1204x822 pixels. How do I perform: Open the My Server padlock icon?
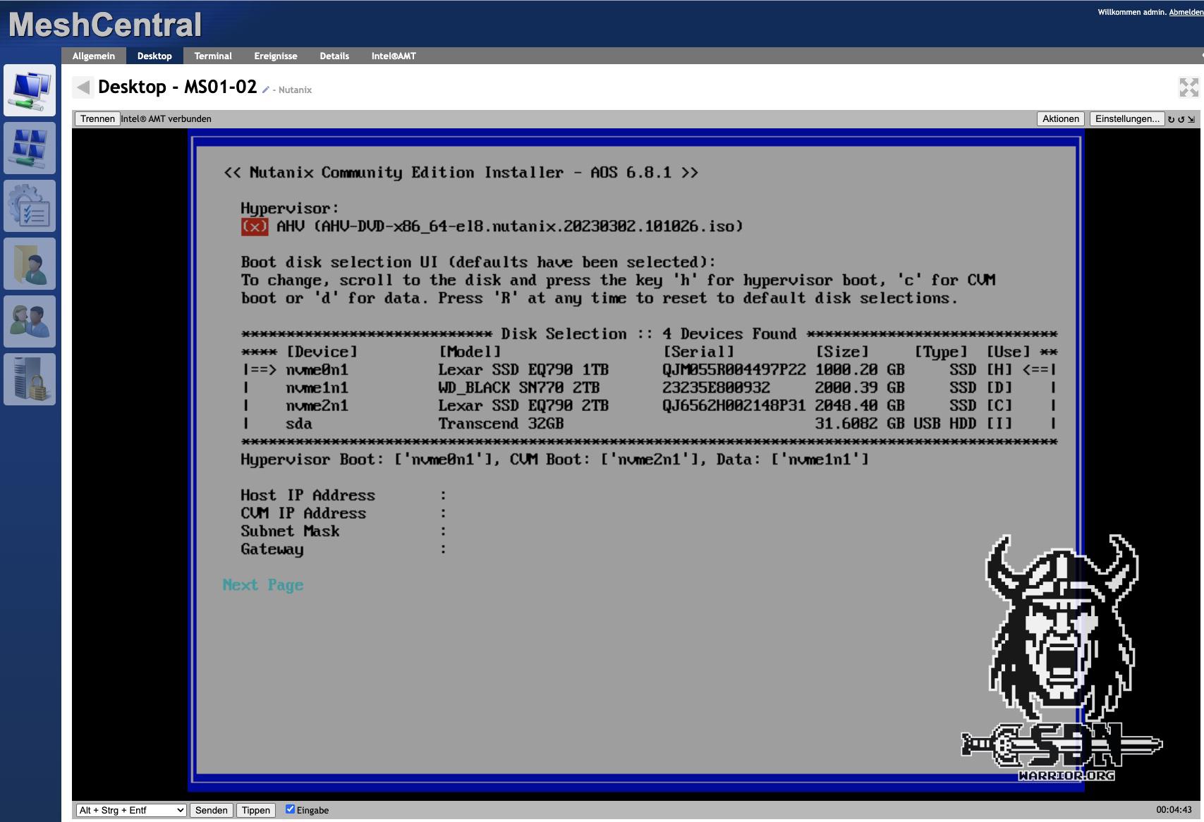(30, 379)
